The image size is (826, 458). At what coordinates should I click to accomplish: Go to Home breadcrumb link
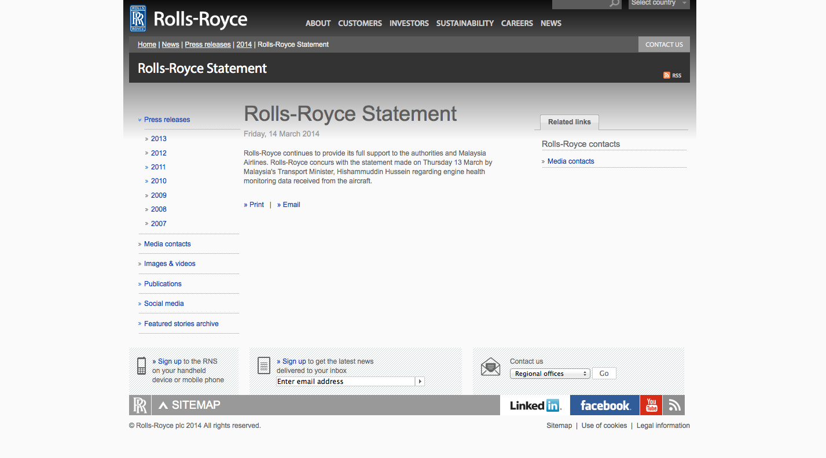(147, 45)
